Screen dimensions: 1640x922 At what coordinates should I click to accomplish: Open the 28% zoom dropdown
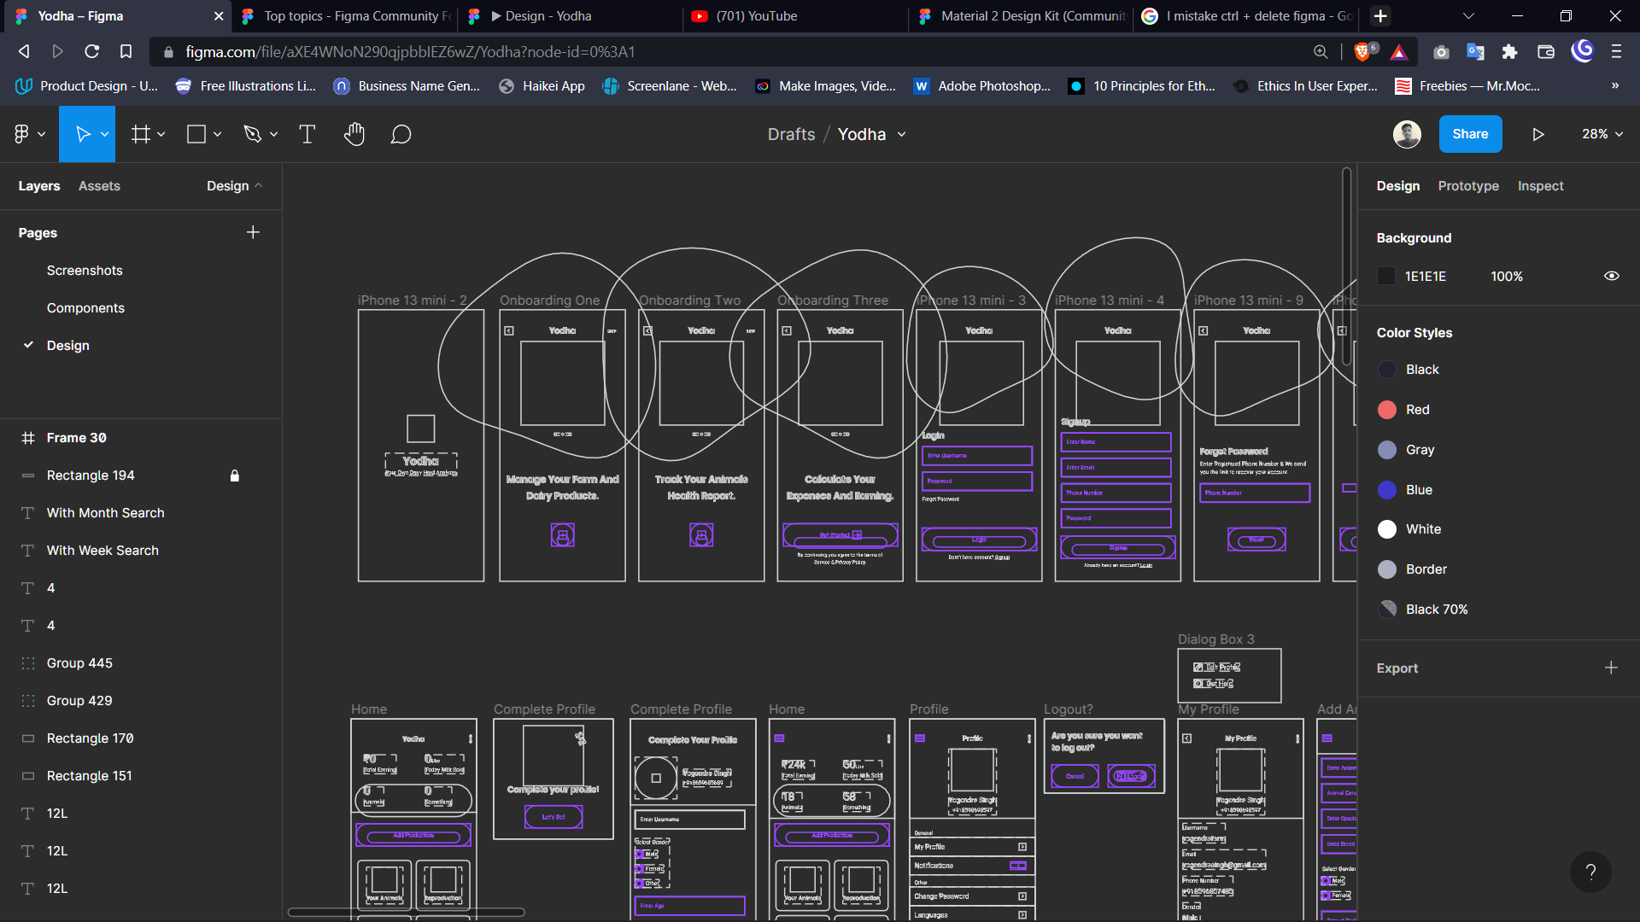(x=1602, y=134)
